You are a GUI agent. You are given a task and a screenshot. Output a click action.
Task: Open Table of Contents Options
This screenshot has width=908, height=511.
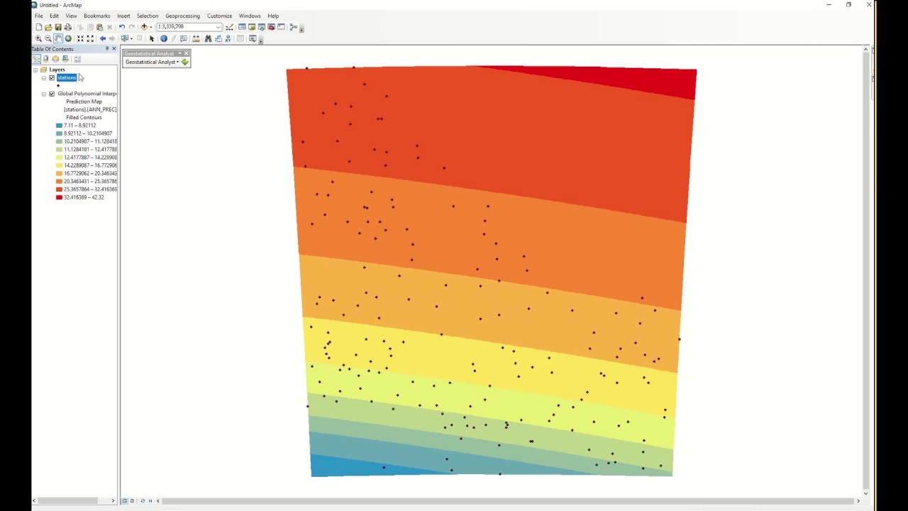click(x=77, y=59)
